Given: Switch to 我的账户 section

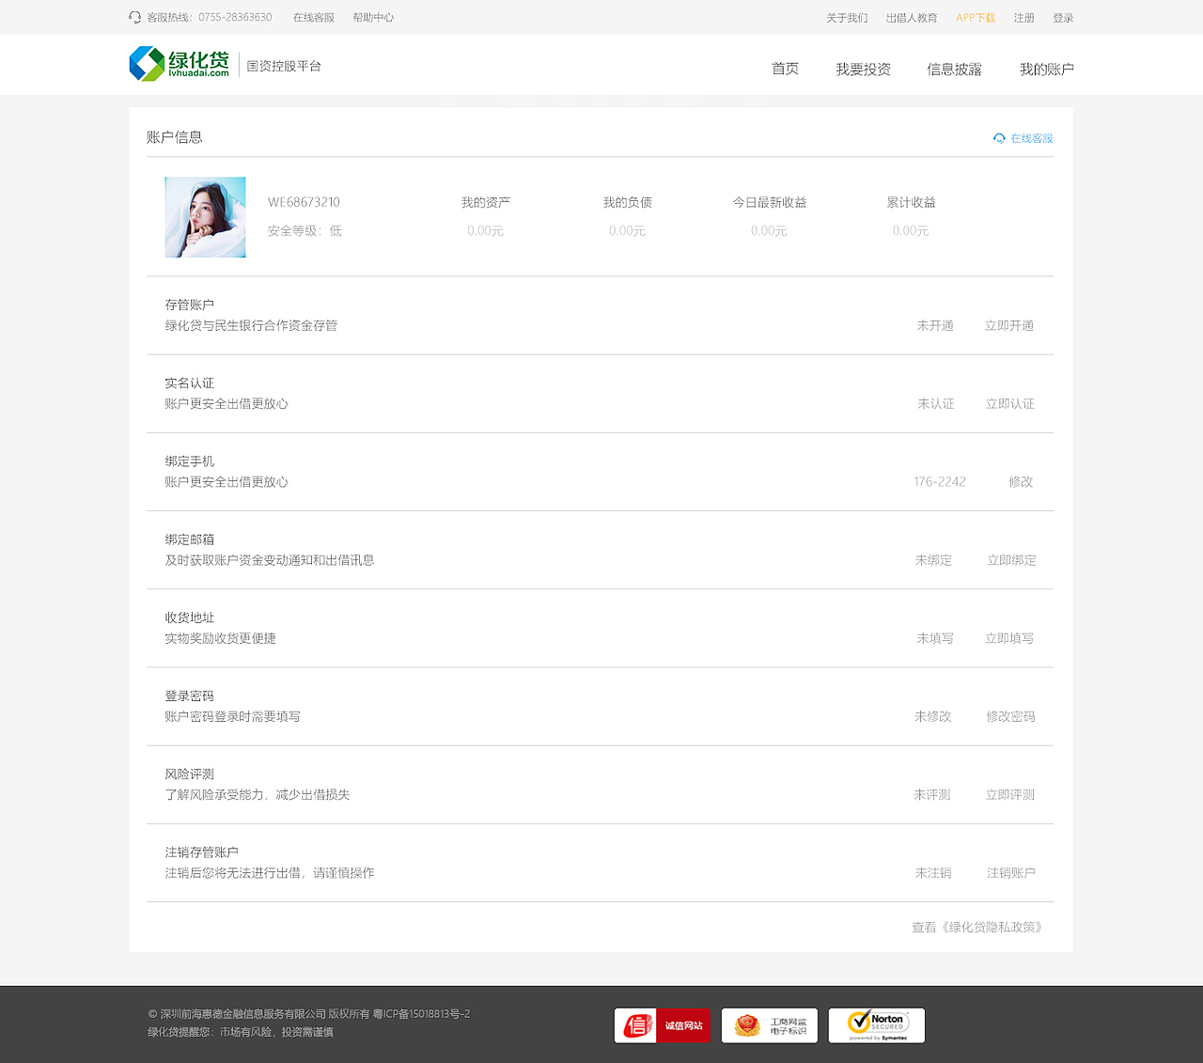Looking at the screenshot, I should 1046,69.
